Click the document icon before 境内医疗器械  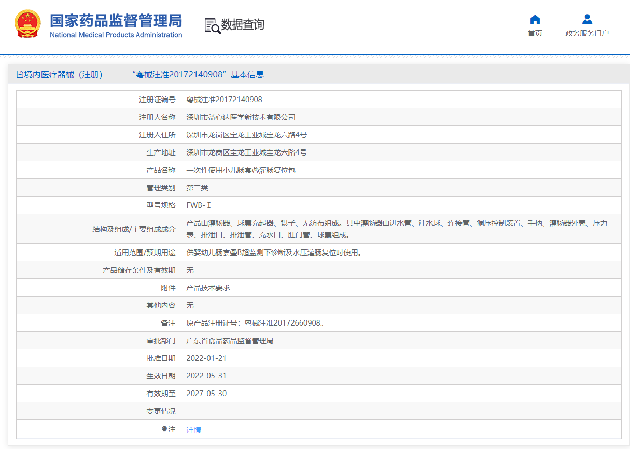20,74
